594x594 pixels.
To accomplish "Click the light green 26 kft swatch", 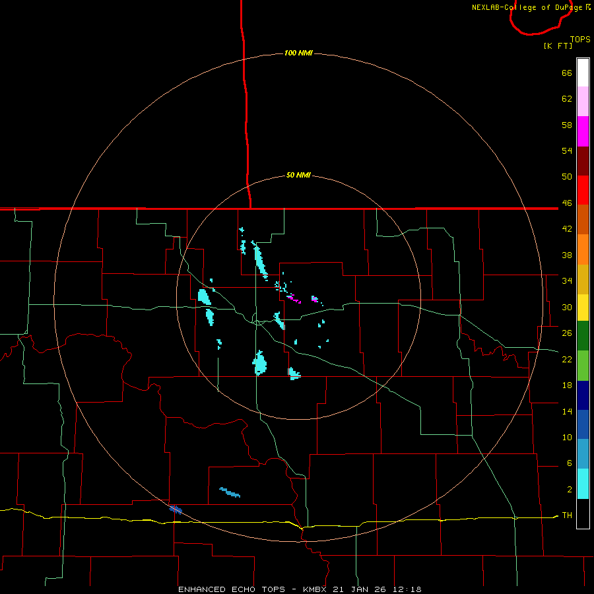I will tap(583, 366).
